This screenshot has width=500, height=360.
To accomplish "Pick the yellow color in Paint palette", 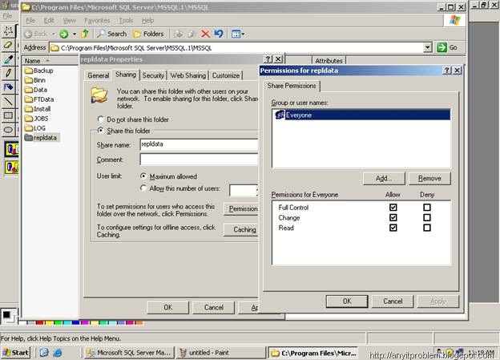I will [49, 322].
